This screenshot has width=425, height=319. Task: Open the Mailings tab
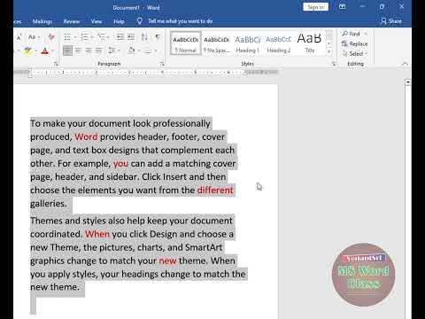42,21
